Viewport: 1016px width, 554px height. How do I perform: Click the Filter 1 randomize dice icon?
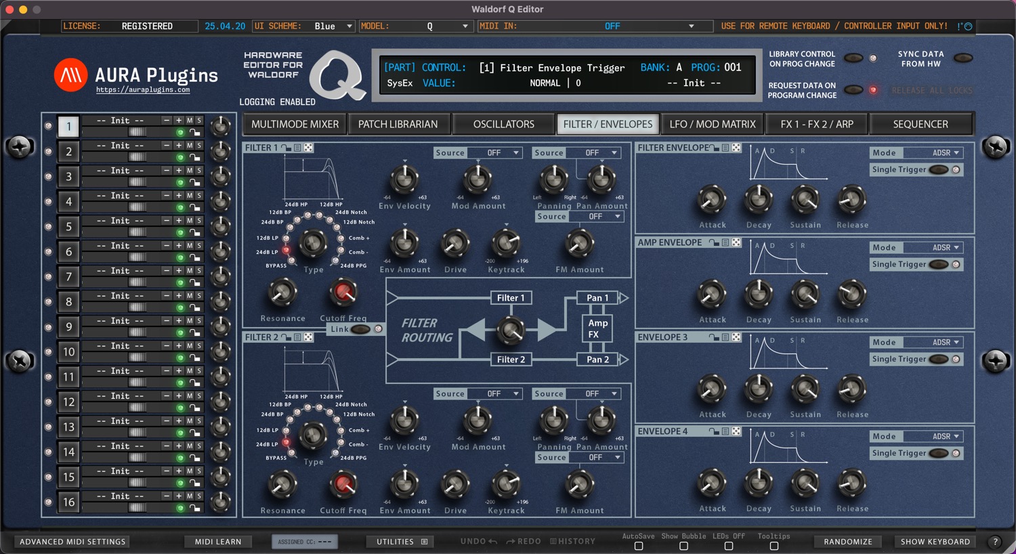tap(308, 148)
